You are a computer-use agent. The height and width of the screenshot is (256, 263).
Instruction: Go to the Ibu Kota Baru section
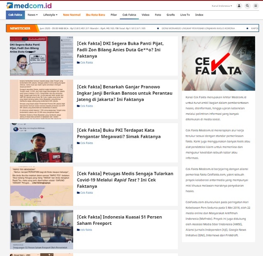(95, 15)
